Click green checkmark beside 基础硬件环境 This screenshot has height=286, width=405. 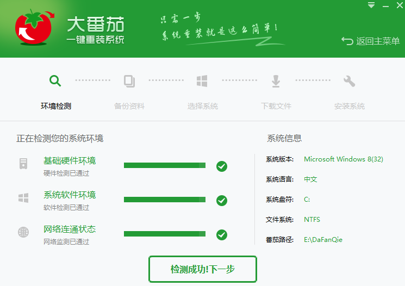point(221,166)
